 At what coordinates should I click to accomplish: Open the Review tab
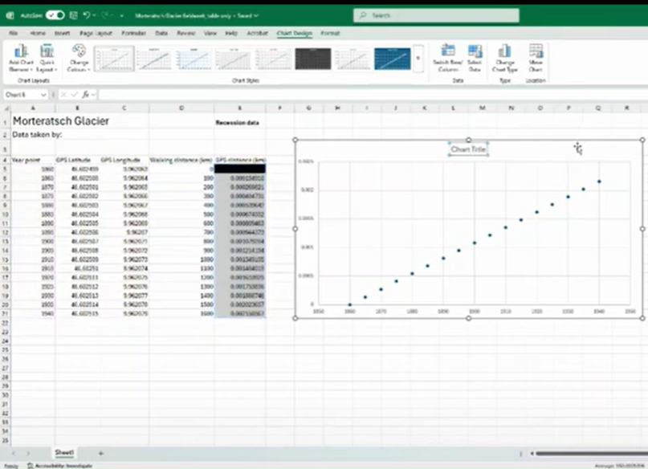click(x=186, y=33)
